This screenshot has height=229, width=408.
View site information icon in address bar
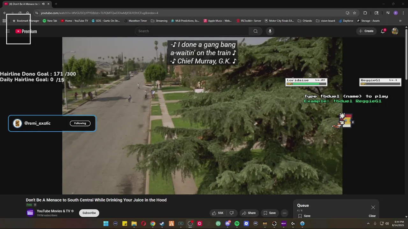coord(37,13)
